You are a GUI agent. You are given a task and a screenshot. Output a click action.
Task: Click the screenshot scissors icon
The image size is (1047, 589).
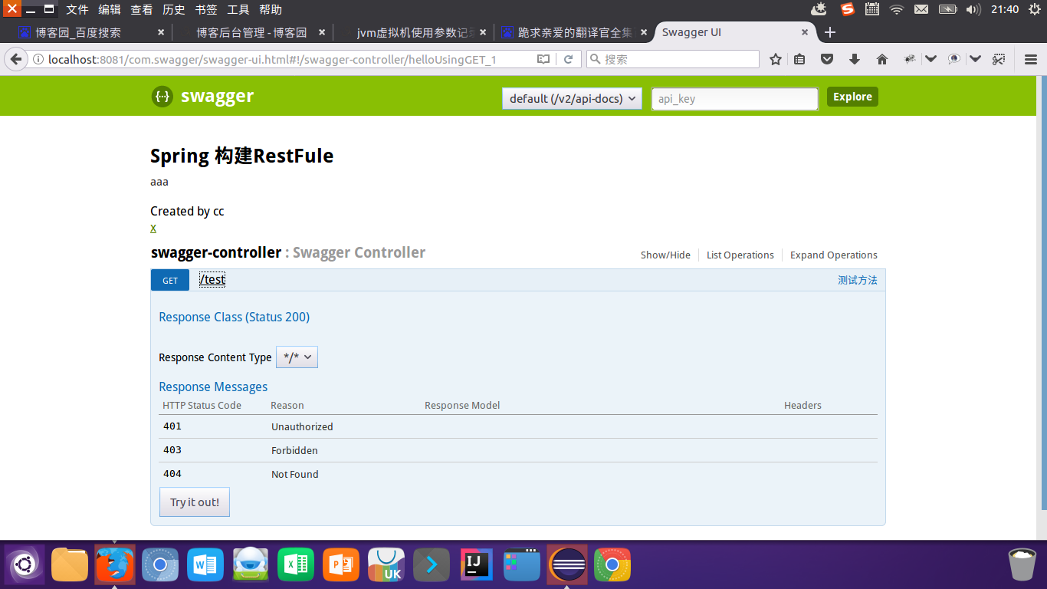999,59
